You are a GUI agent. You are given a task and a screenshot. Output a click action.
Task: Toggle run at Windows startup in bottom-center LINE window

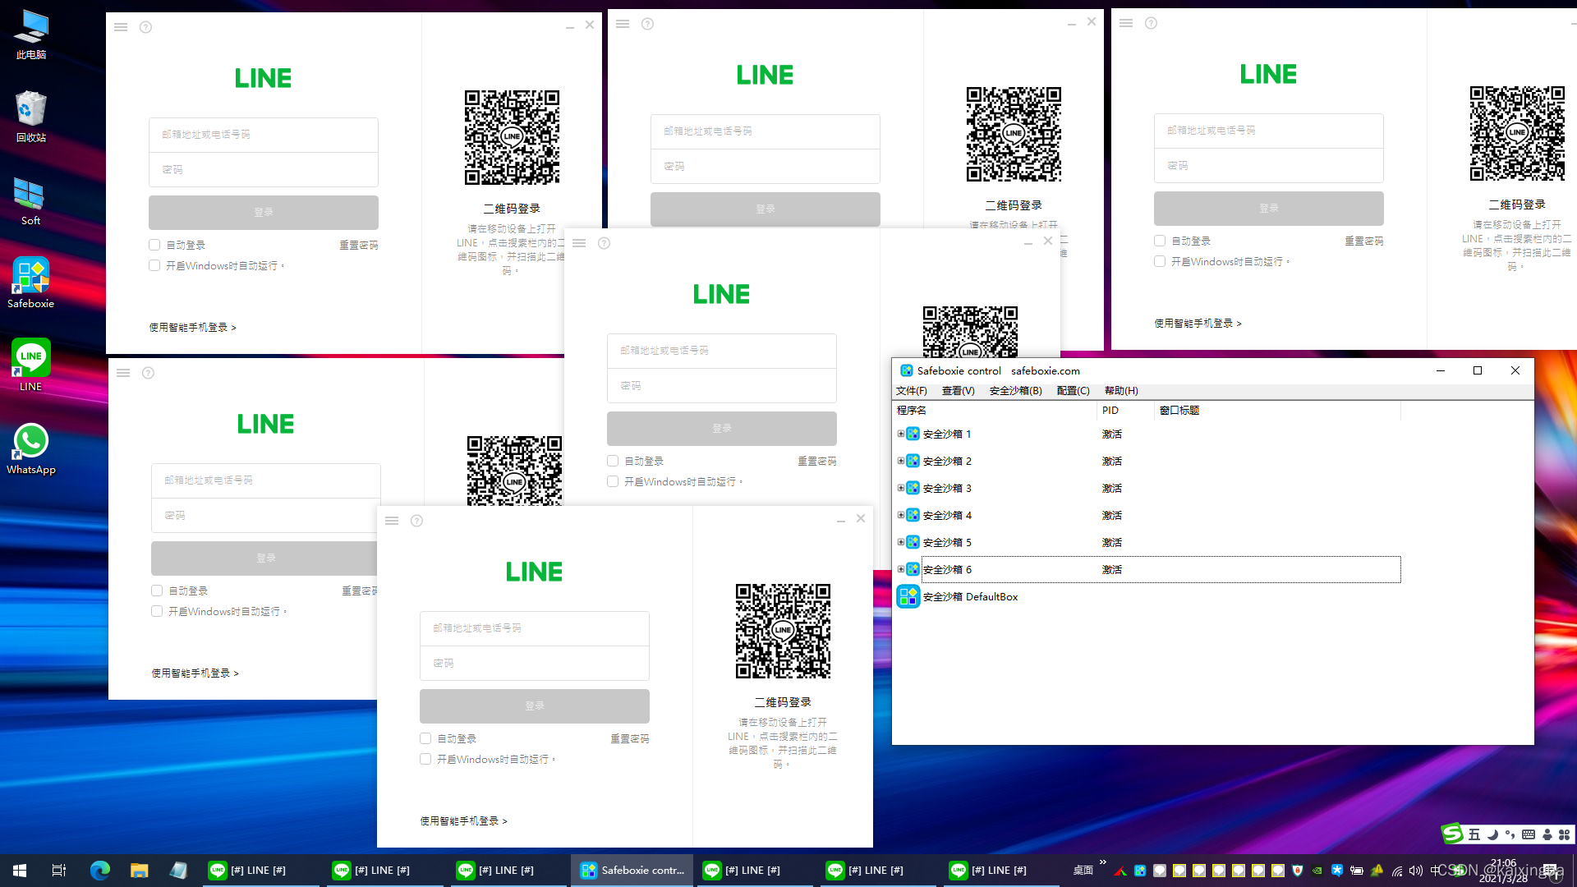click(425, 759)
